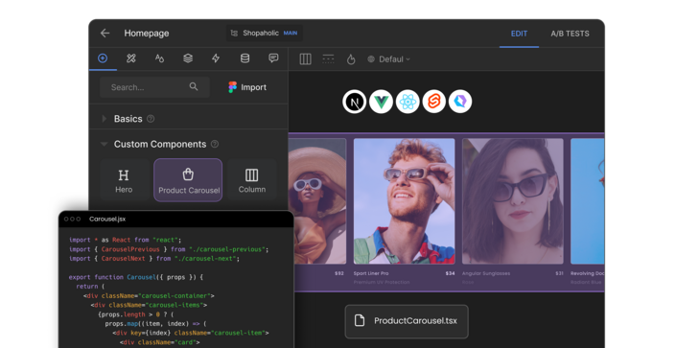Click the file icon in ProductCarousel.tsx chip

(360, 320)
